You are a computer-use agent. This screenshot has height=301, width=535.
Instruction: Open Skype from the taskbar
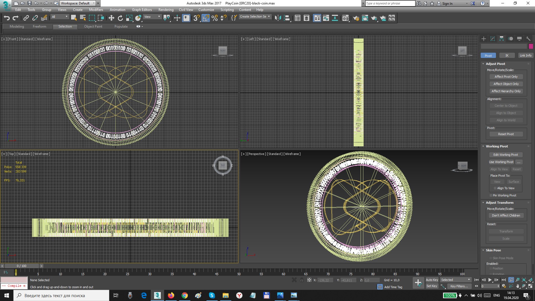[x=212, y=295]
